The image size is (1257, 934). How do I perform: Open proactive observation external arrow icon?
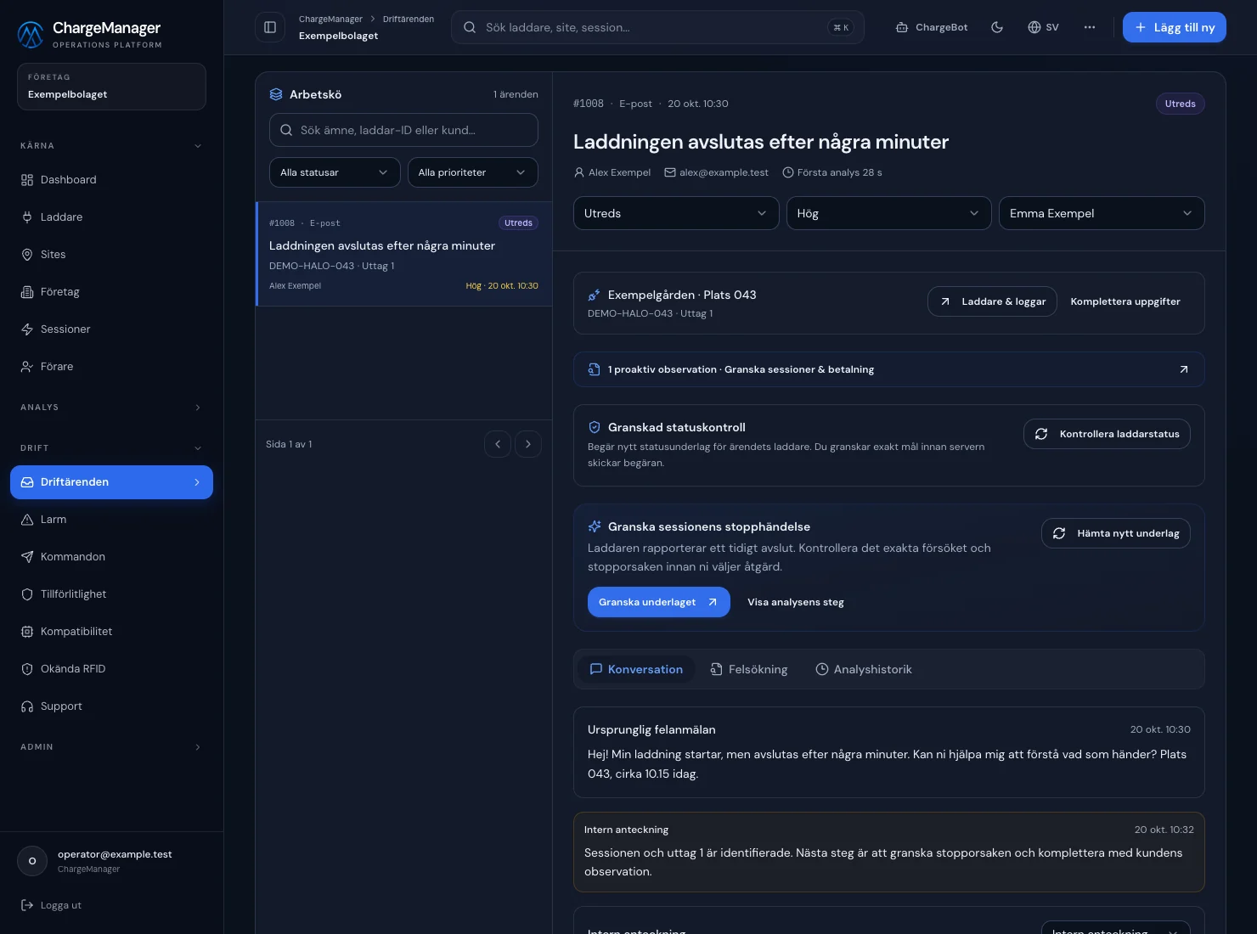1184,369
